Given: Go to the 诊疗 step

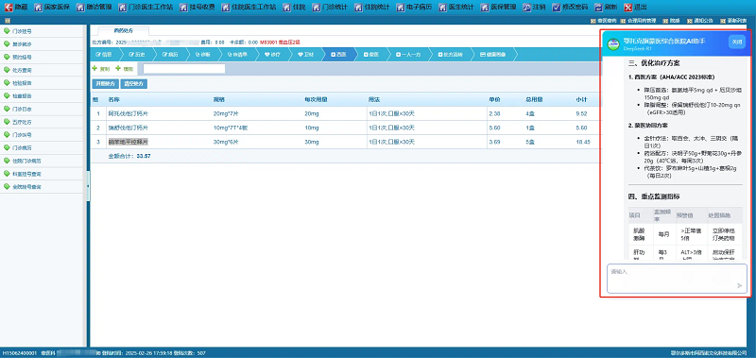Looking at the screenshot, I should pyautogui.click(x=272, y=55).
